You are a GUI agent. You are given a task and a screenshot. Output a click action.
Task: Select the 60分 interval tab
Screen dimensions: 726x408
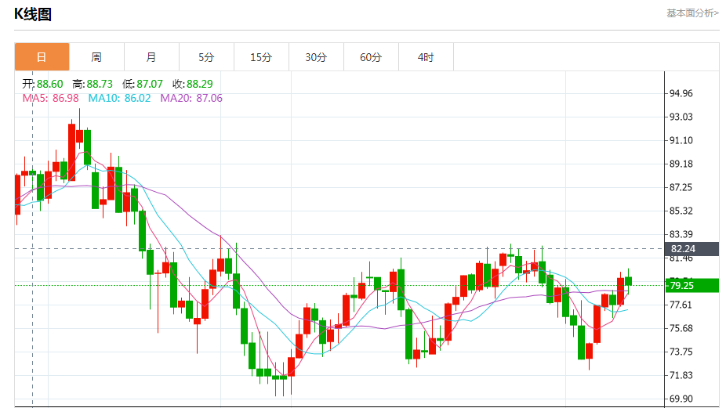pos(371,57)
